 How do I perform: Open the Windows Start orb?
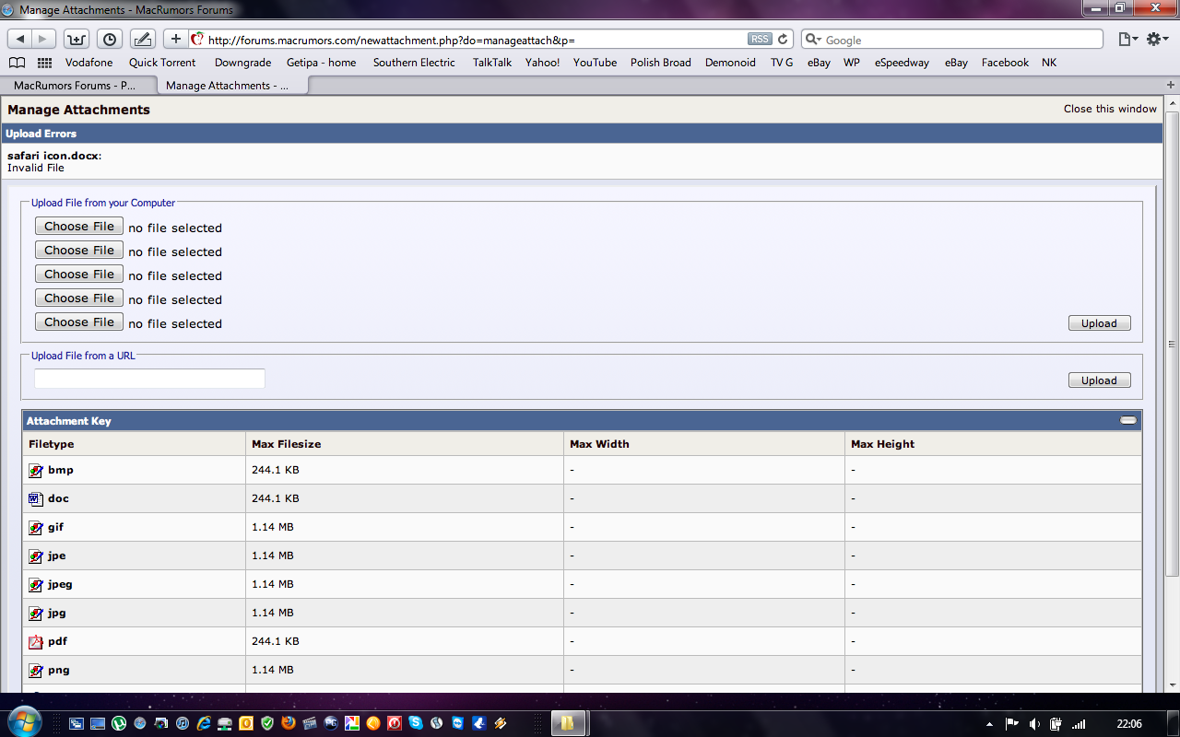point(24,722)
